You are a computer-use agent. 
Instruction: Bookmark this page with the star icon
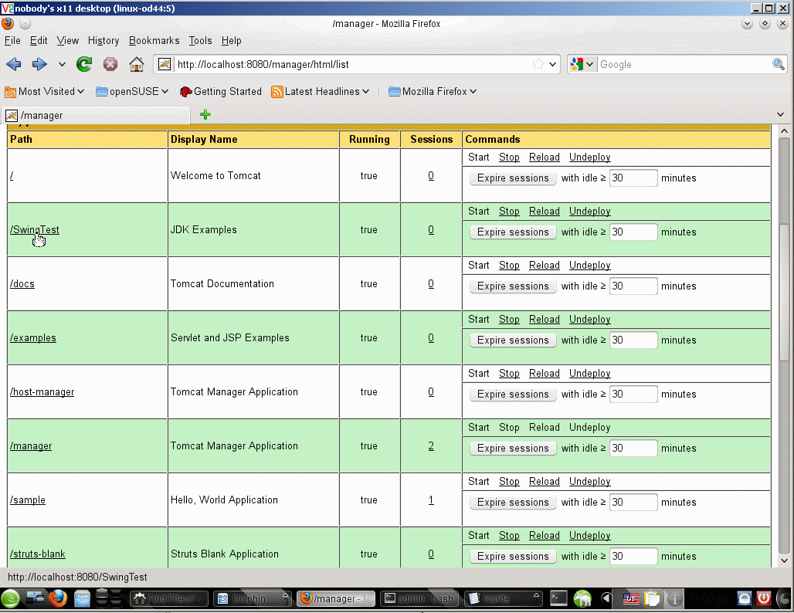[x=538, y=64]
